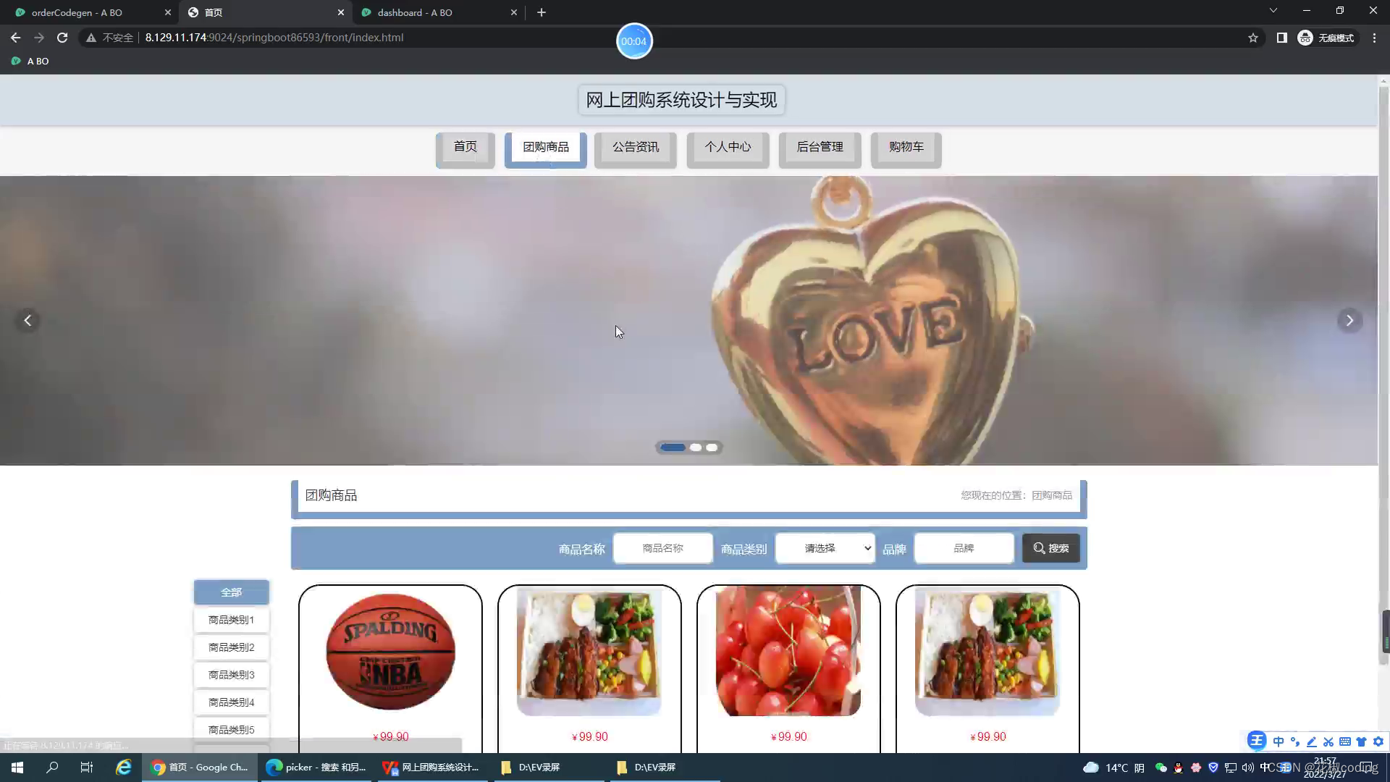Viewport: 1390px width, 782px height.
Task: Click the carousel next arrow
Action: coord(1349,320)
